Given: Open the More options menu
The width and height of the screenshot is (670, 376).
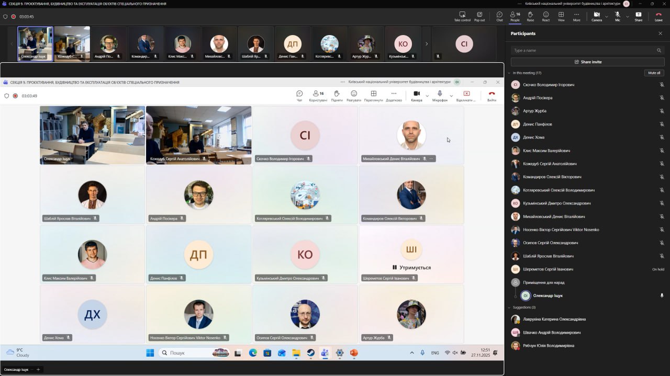Looking at the screenshot, I should pyautogui.click(x=576, y=16).
